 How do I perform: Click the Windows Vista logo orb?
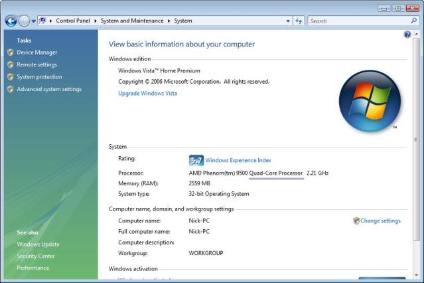pyautogui.click(x=370, y=101)
